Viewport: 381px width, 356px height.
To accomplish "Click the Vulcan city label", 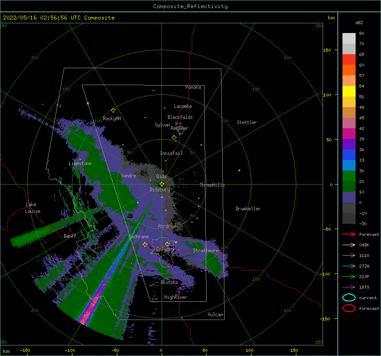I will [x=215, y=315].
